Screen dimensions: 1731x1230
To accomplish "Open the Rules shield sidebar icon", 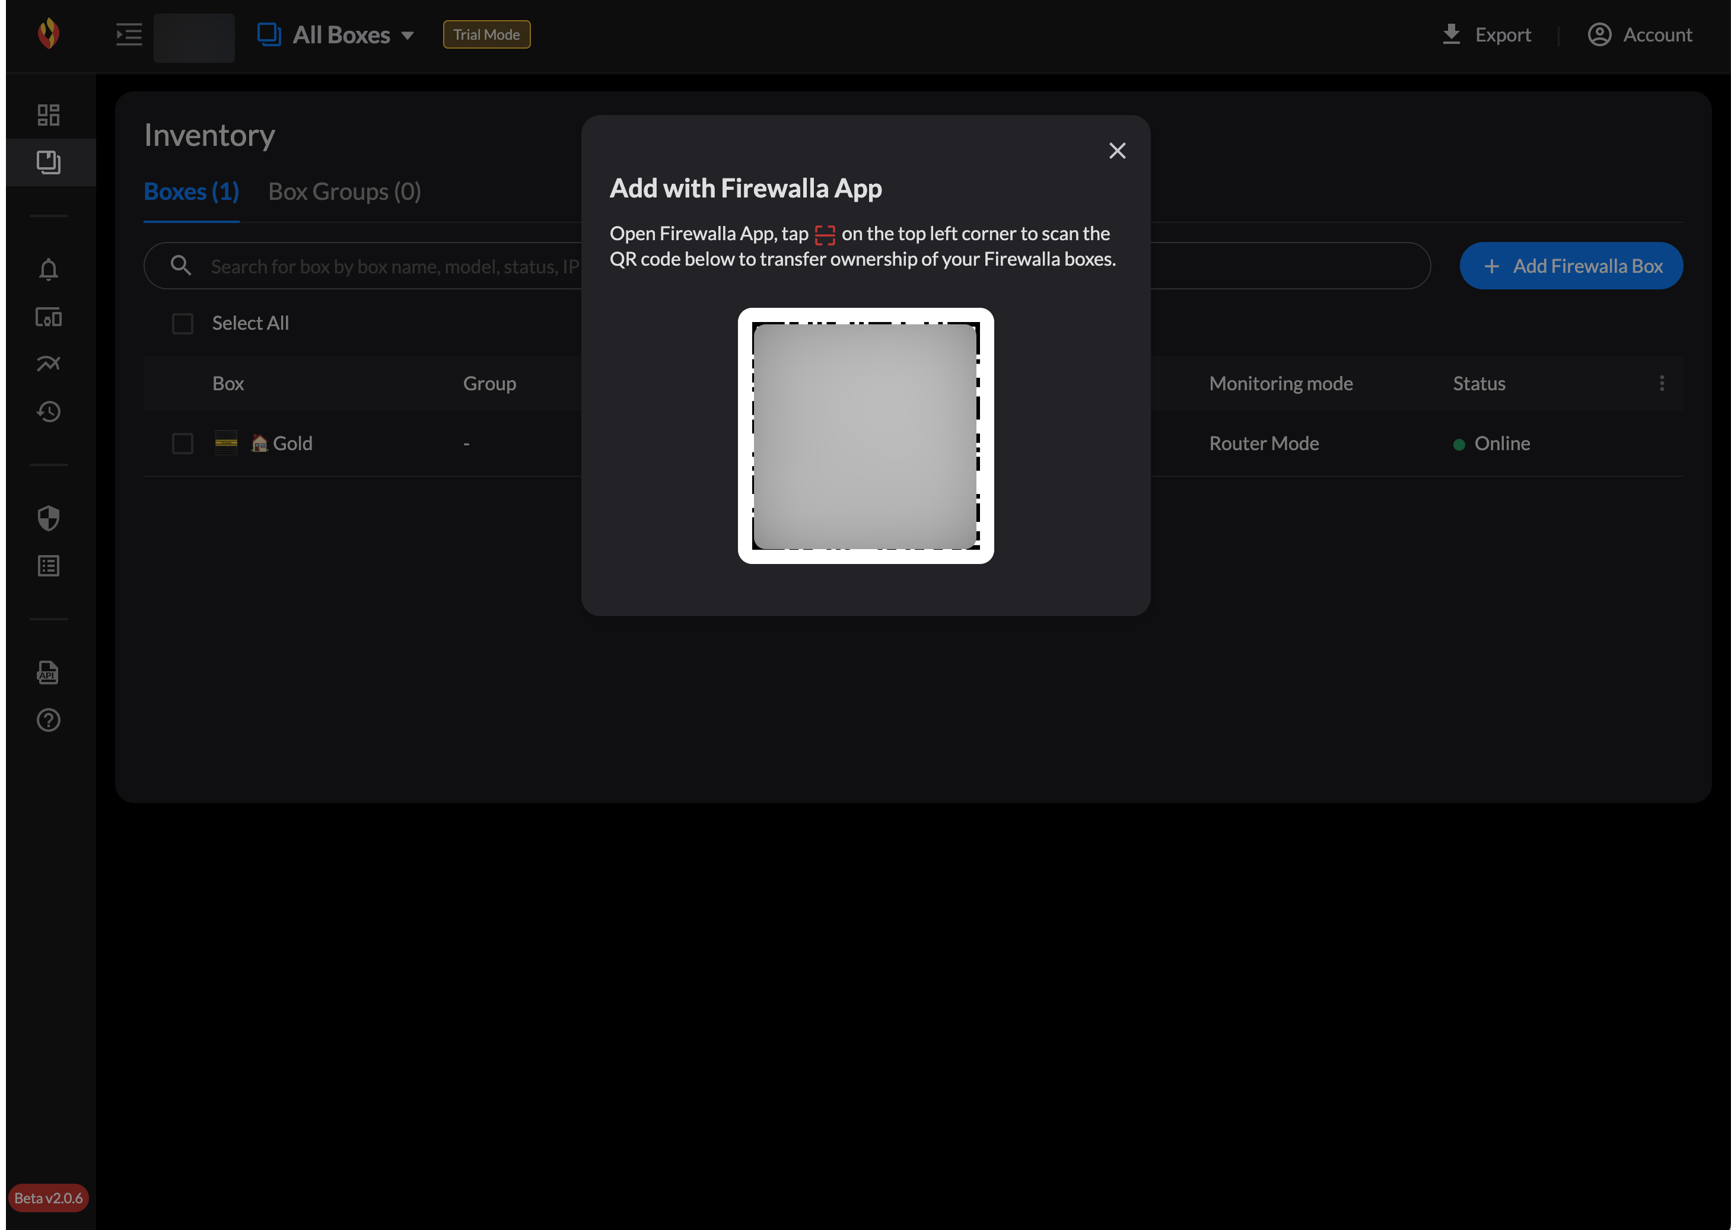I will click(x=49, y=519).
